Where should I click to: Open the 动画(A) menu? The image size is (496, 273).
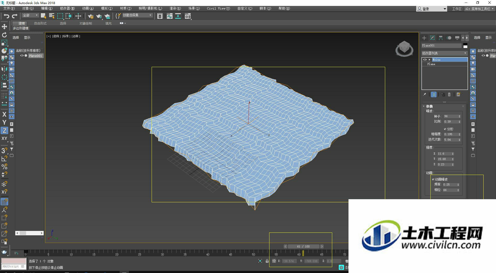[x=88, y=9]
